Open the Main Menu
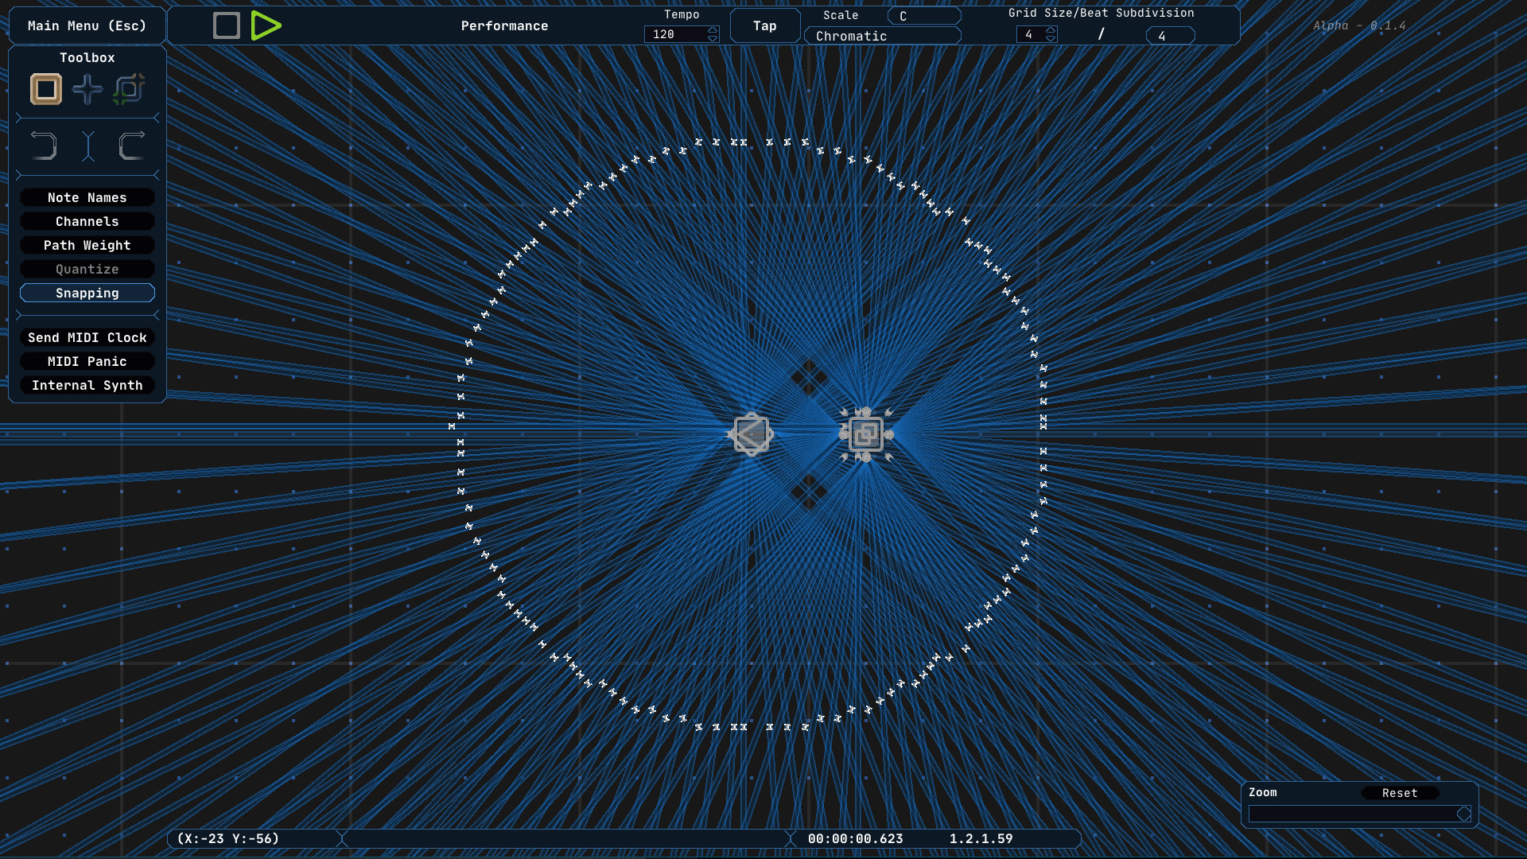The height and width of the screenshot is (859, 1527). (87, 25)
